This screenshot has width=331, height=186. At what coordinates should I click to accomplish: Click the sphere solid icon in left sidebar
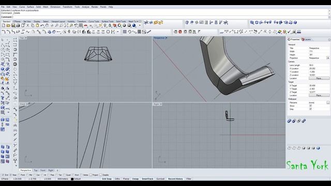click(x=3, y=69)
